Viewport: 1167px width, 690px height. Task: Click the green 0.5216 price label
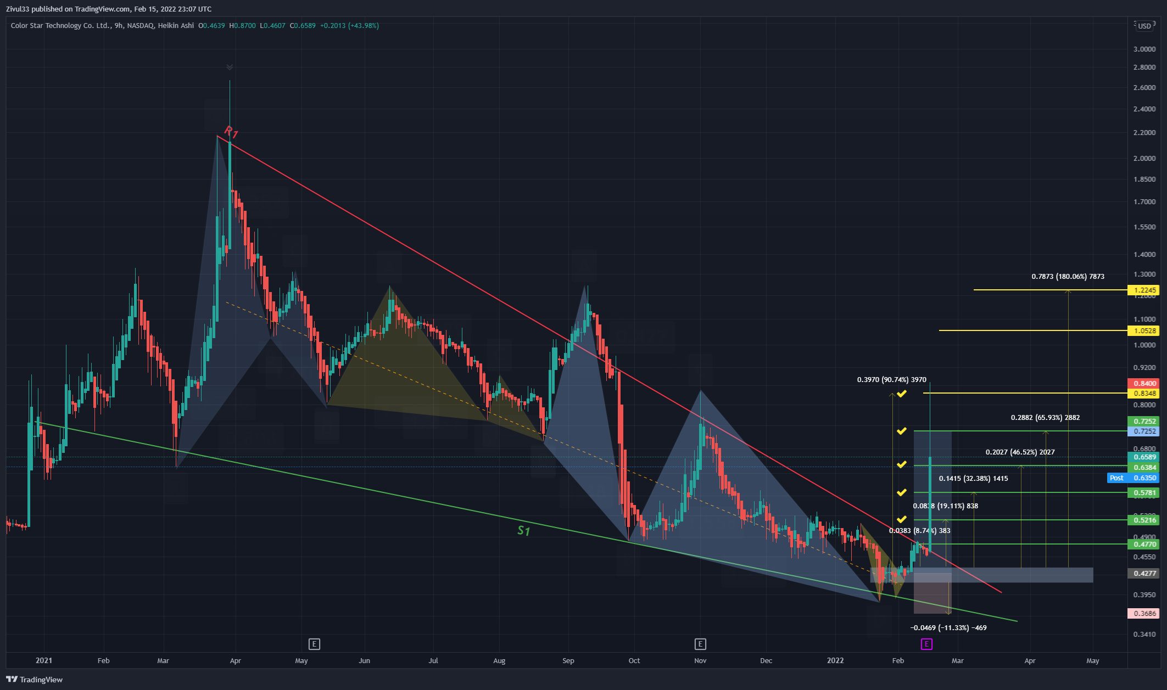[x=1143, y=520]
